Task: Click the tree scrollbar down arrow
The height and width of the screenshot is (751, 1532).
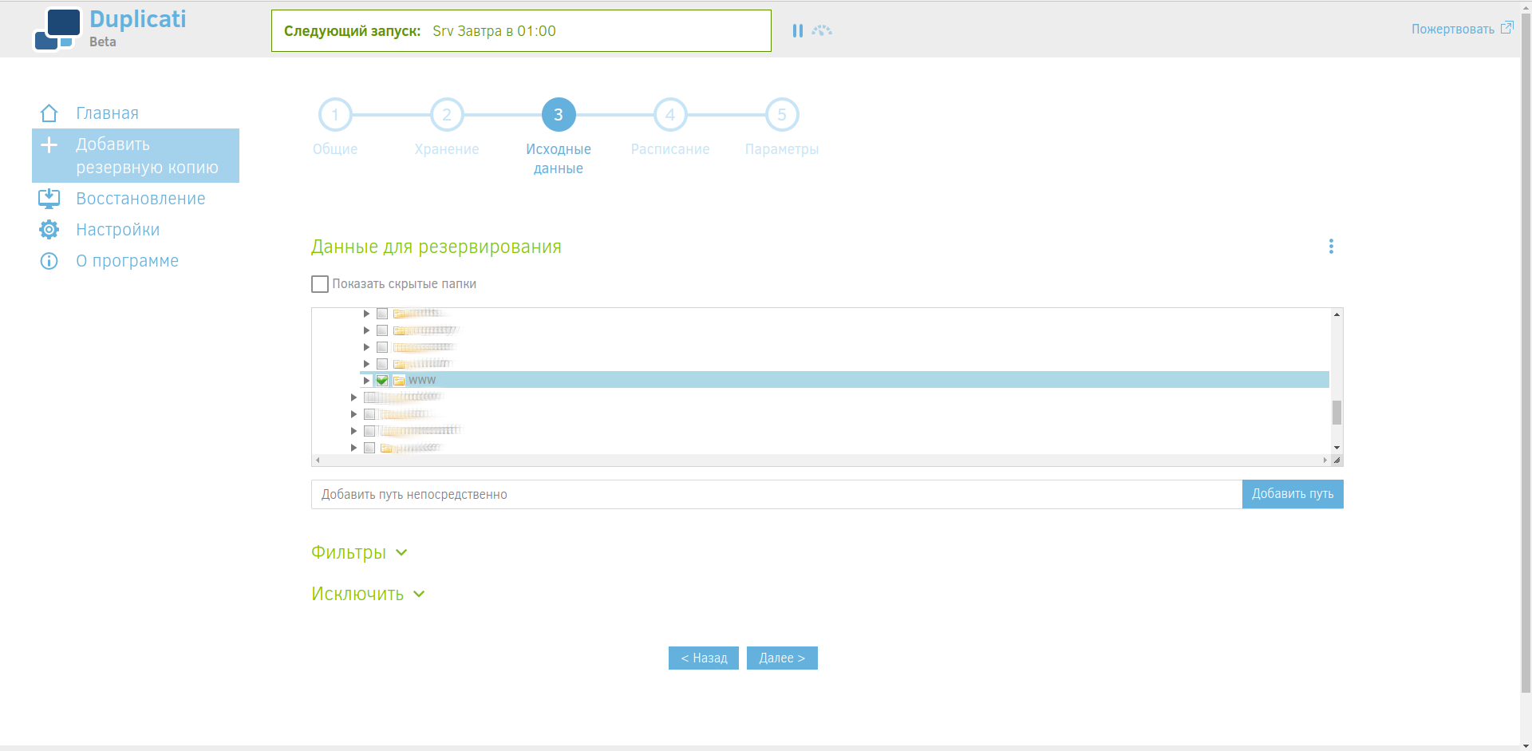Action: (1337, 448)
